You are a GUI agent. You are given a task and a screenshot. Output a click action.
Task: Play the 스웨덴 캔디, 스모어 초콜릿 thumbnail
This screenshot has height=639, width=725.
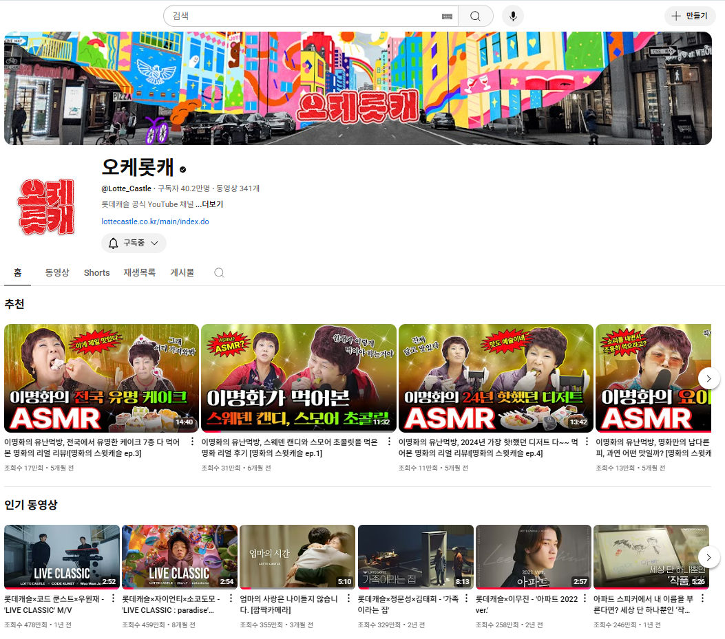(x=299, y=378)
